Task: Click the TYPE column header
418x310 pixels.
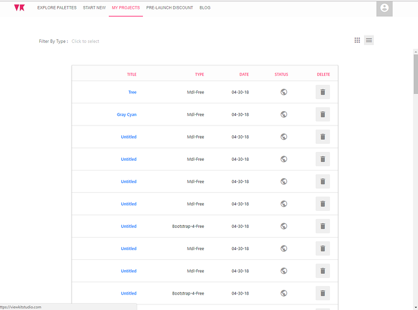Action: tap(199, 74)
